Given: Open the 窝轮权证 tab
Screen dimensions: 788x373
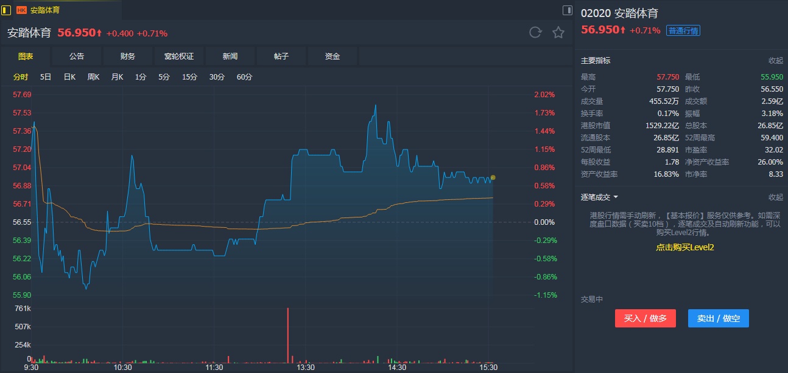Looking at the screenshot, I should [x=179, y=56].
